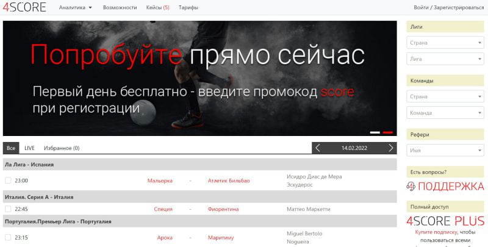Open Тарифы page
This screenshot has height=247, width=488.
pyautogui.click(x=188, y=7)
